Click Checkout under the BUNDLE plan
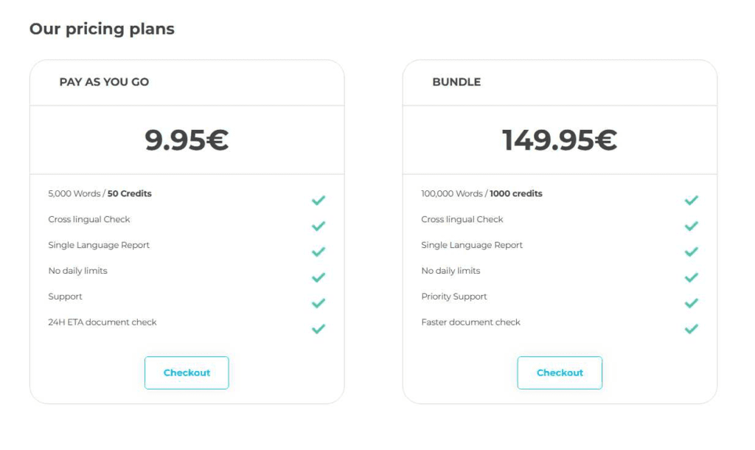 click(560, 373)
